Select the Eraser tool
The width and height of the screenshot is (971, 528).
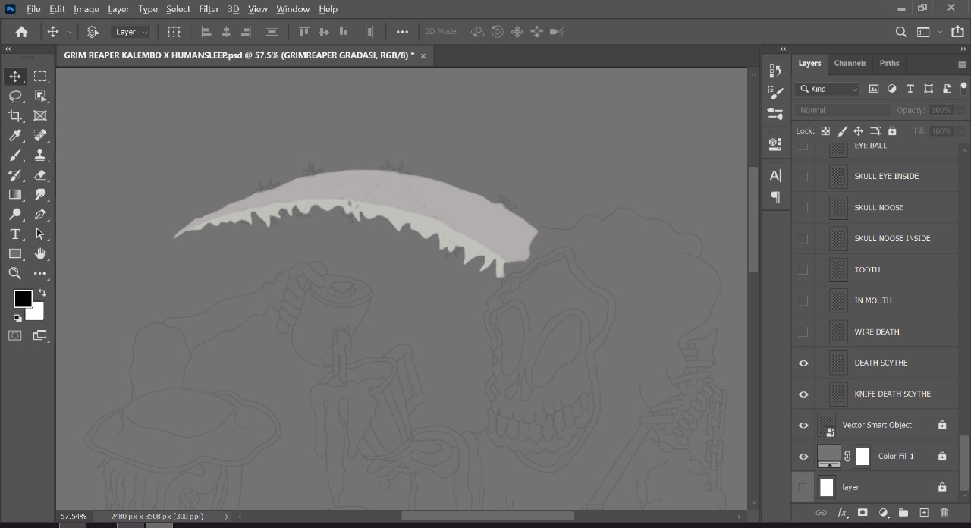[x=40, y=174]
